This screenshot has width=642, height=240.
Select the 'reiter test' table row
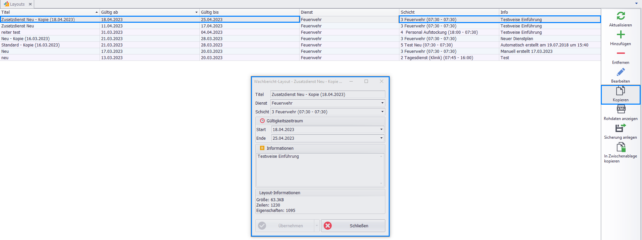coord(50,32)
